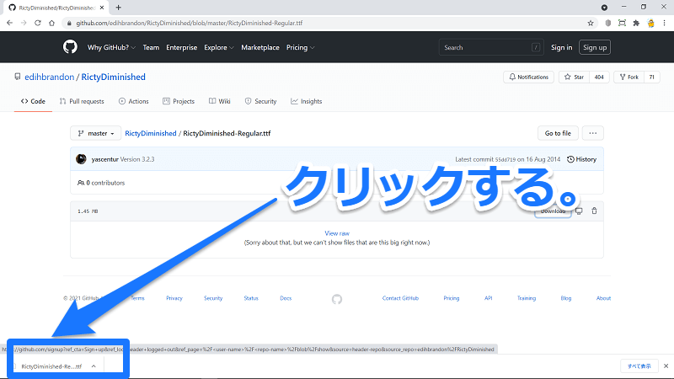Image resolution: width=674 pixels, height=379 pixels.
Task: Open the Insights tab
Action: [307, 101]
